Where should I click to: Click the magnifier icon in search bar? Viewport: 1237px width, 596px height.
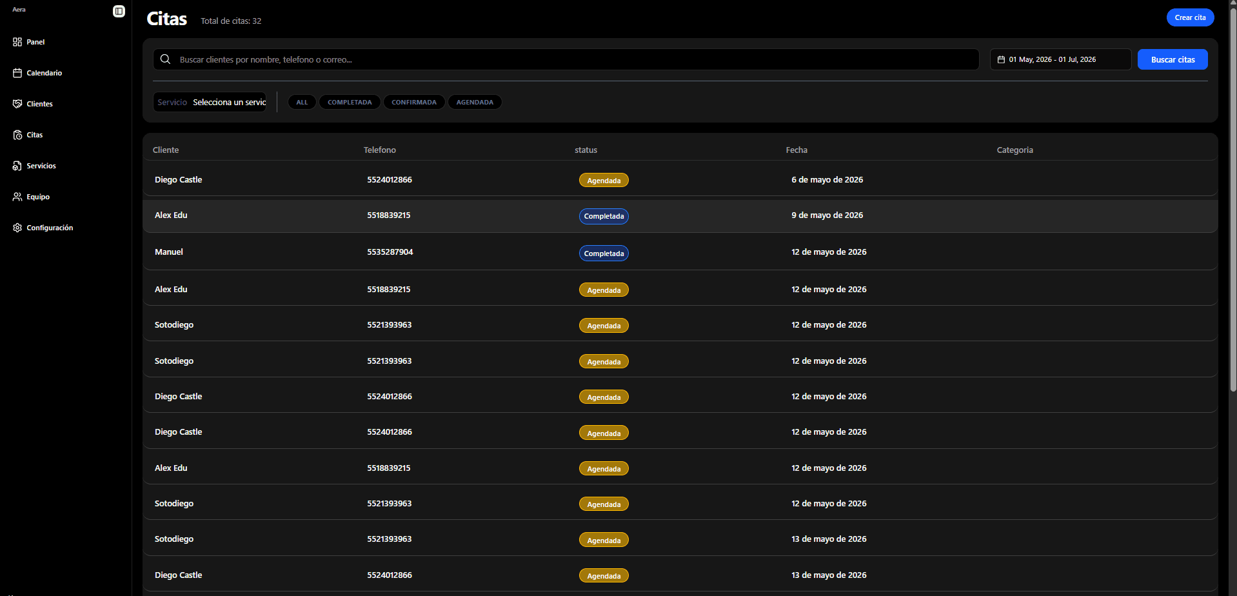pos(166,59)
